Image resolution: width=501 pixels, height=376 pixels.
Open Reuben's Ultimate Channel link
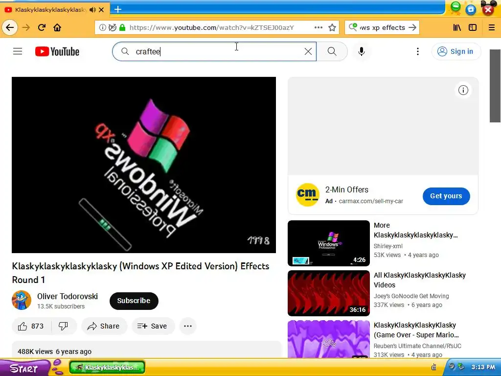(x=417, y=346)
